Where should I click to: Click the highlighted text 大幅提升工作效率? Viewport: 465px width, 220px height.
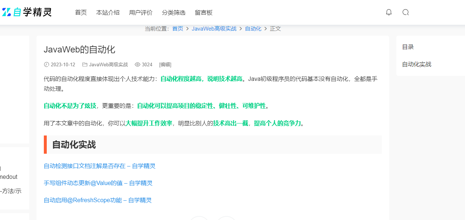(x=149, y=123)
